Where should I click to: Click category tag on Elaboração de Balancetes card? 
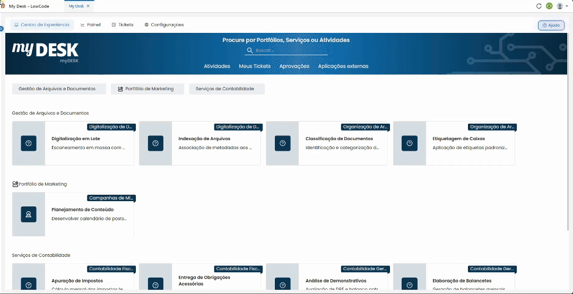[x=492, y=269]
